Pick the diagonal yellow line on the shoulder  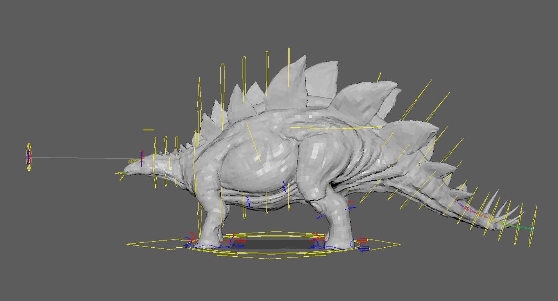[x=253, y=142]
